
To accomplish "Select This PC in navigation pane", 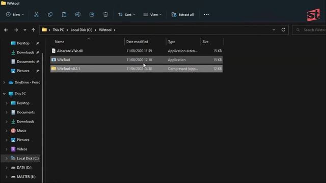I will coord(20,94).
